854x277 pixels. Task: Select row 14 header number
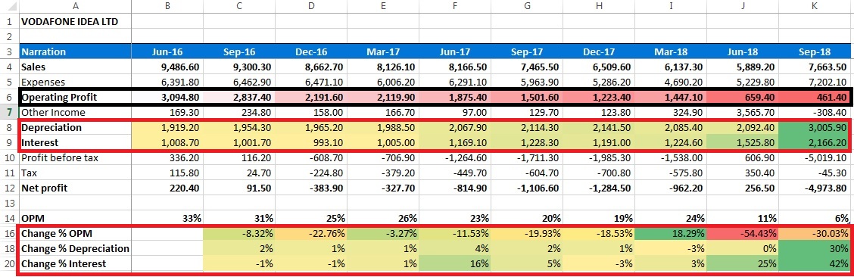pyautogui.click(x=9, y=218)
